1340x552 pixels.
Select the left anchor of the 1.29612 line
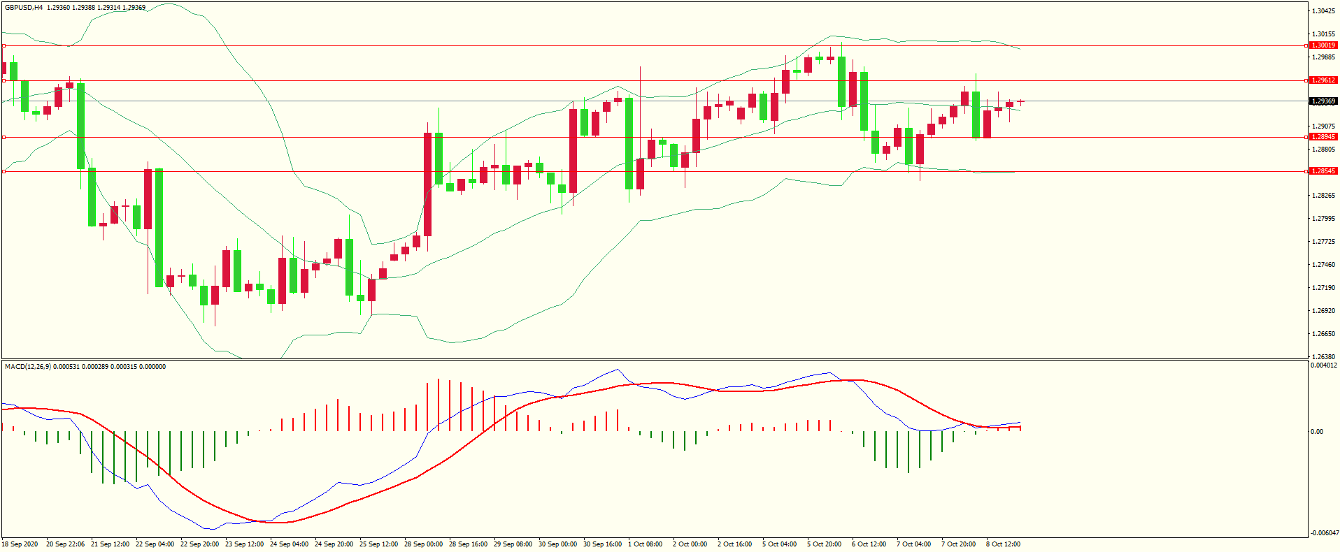[x=3, y=80]
